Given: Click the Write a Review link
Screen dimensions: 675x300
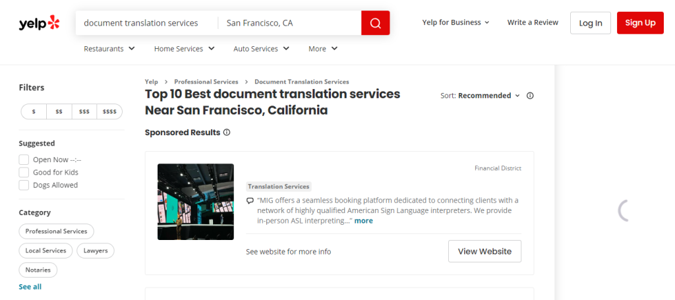Looking at the screenshot, I should (533, 22).
